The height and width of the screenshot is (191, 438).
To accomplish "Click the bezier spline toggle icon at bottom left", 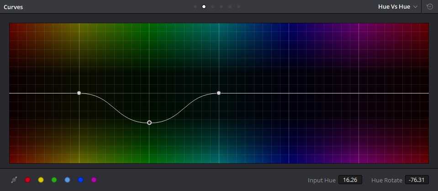I will tap(14, 180).
